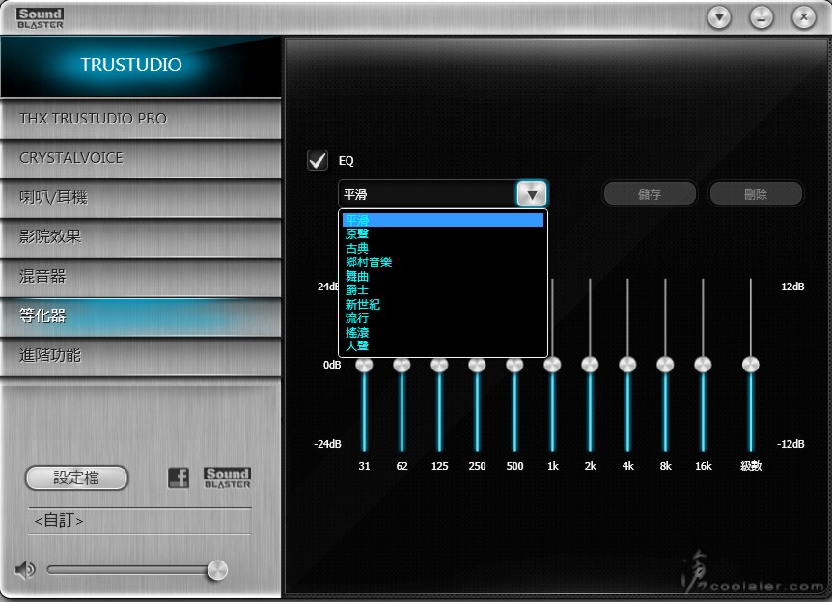Click the round down-arrow title bar button
Image resolution: width=832 pixels, height=602 pixels.
pos(719,17)
